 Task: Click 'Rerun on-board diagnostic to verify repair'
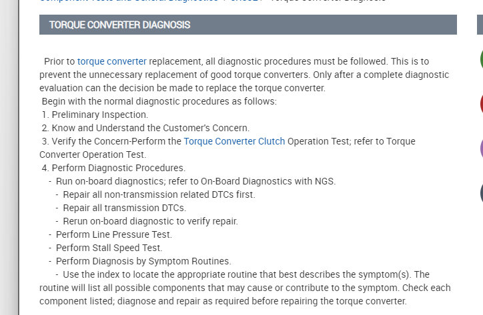[150, 221]
